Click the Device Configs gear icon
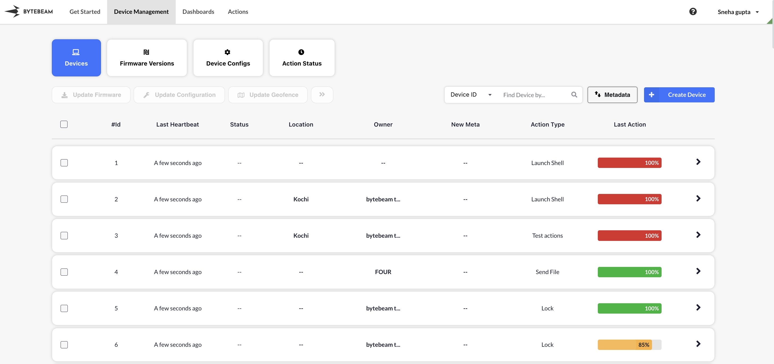774x364 pixels. pos(228,52)
